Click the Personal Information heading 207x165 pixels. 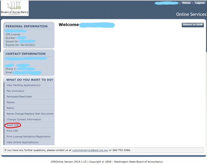click(x=27, y=26)
